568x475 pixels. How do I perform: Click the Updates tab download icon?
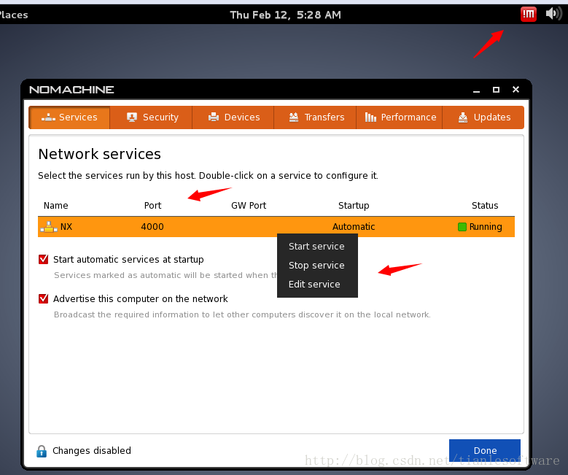click(463, 117)
